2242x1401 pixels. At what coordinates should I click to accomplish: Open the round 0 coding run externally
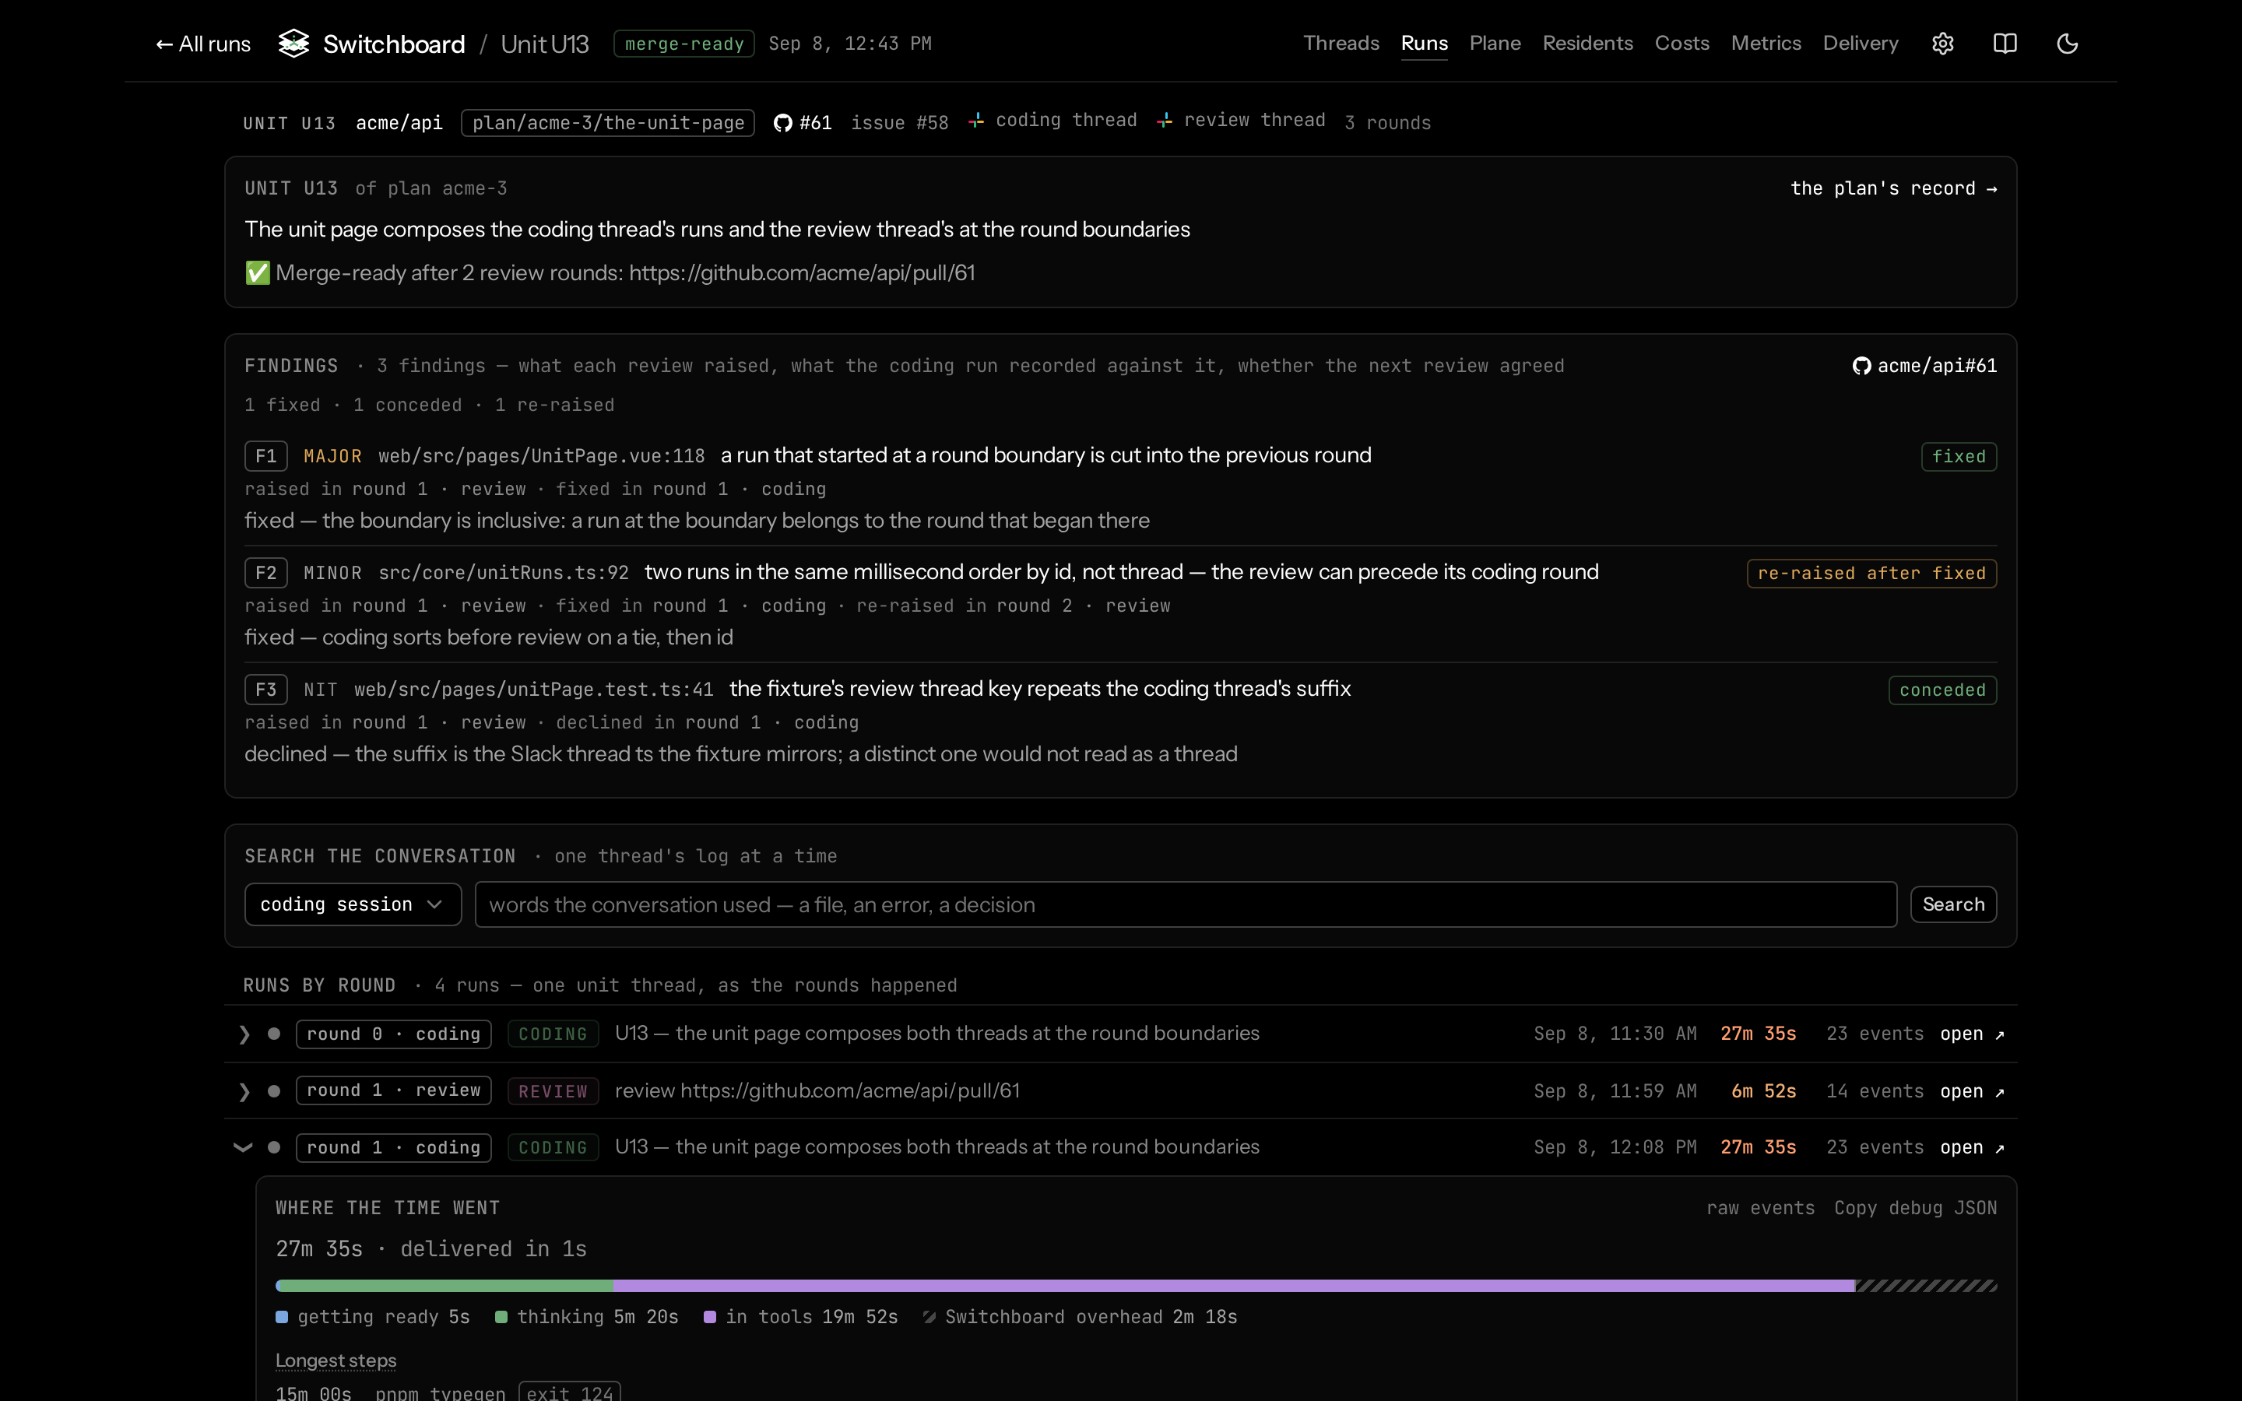[x=1973, y=1034]
